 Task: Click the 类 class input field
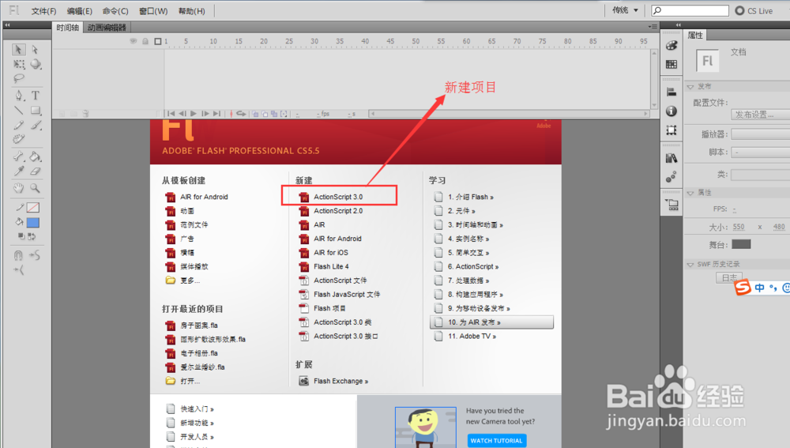(x=760, y=175)
